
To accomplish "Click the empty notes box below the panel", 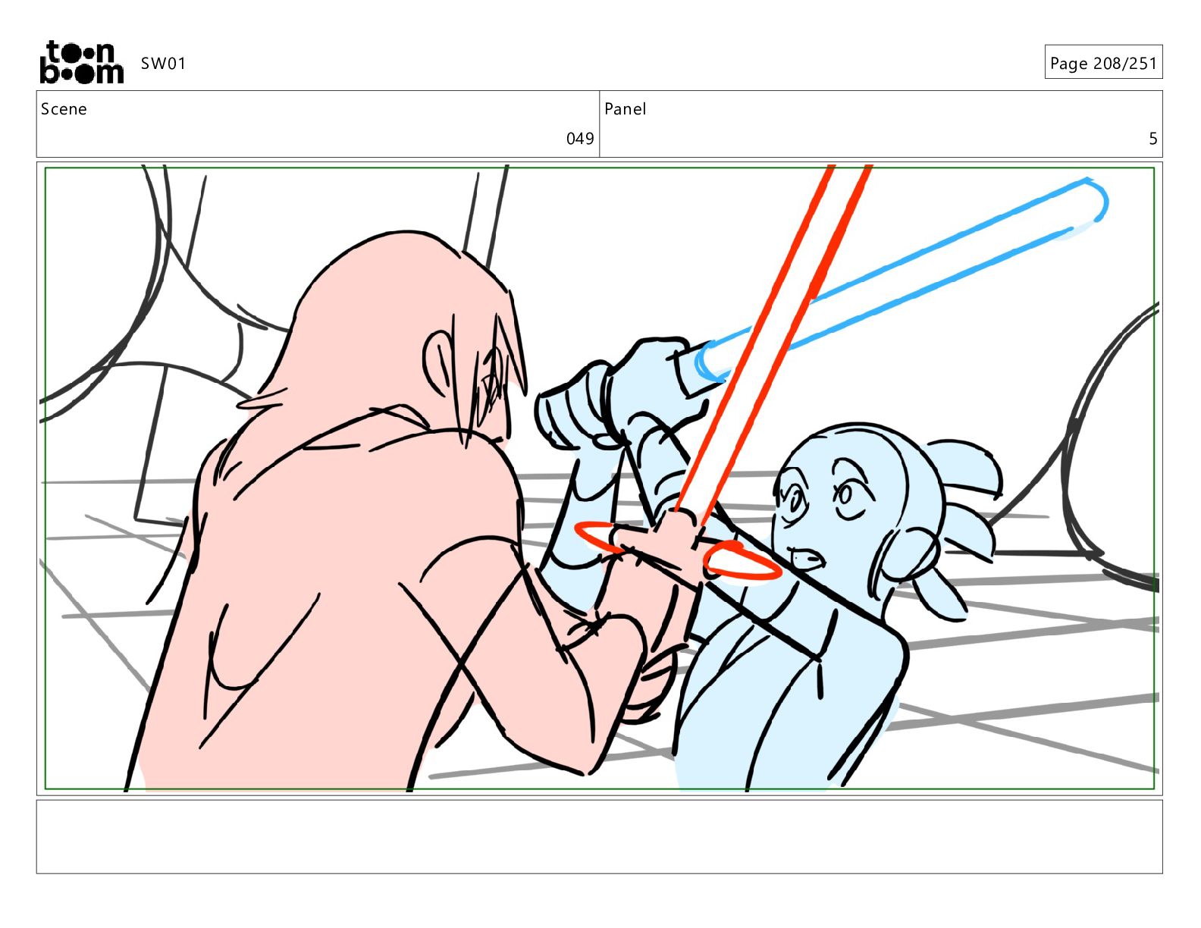I will coord(600,837).
